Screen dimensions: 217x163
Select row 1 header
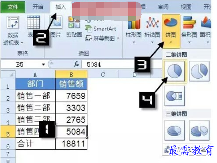[8, 84]
